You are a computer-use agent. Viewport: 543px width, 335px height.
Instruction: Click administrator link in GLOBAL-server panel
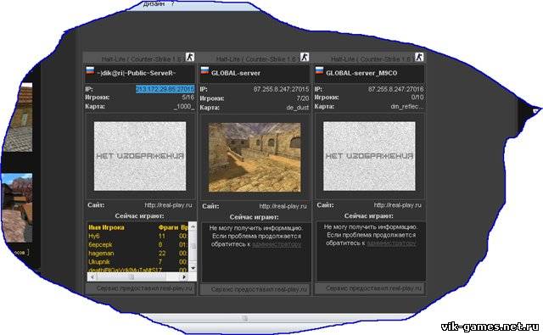[x=277, y=244]
